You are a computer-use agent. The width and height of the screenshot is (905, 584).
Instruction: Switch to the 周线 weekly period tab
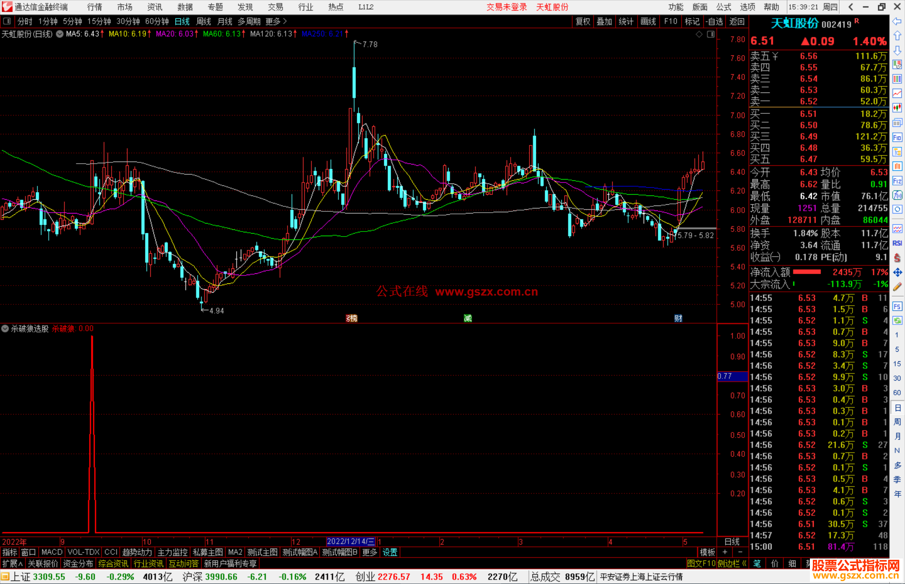click(x=204, y=21)
